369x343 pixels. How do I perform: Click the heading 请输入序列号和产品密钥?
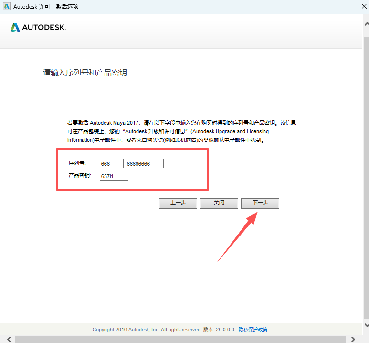tap(85, 73)
